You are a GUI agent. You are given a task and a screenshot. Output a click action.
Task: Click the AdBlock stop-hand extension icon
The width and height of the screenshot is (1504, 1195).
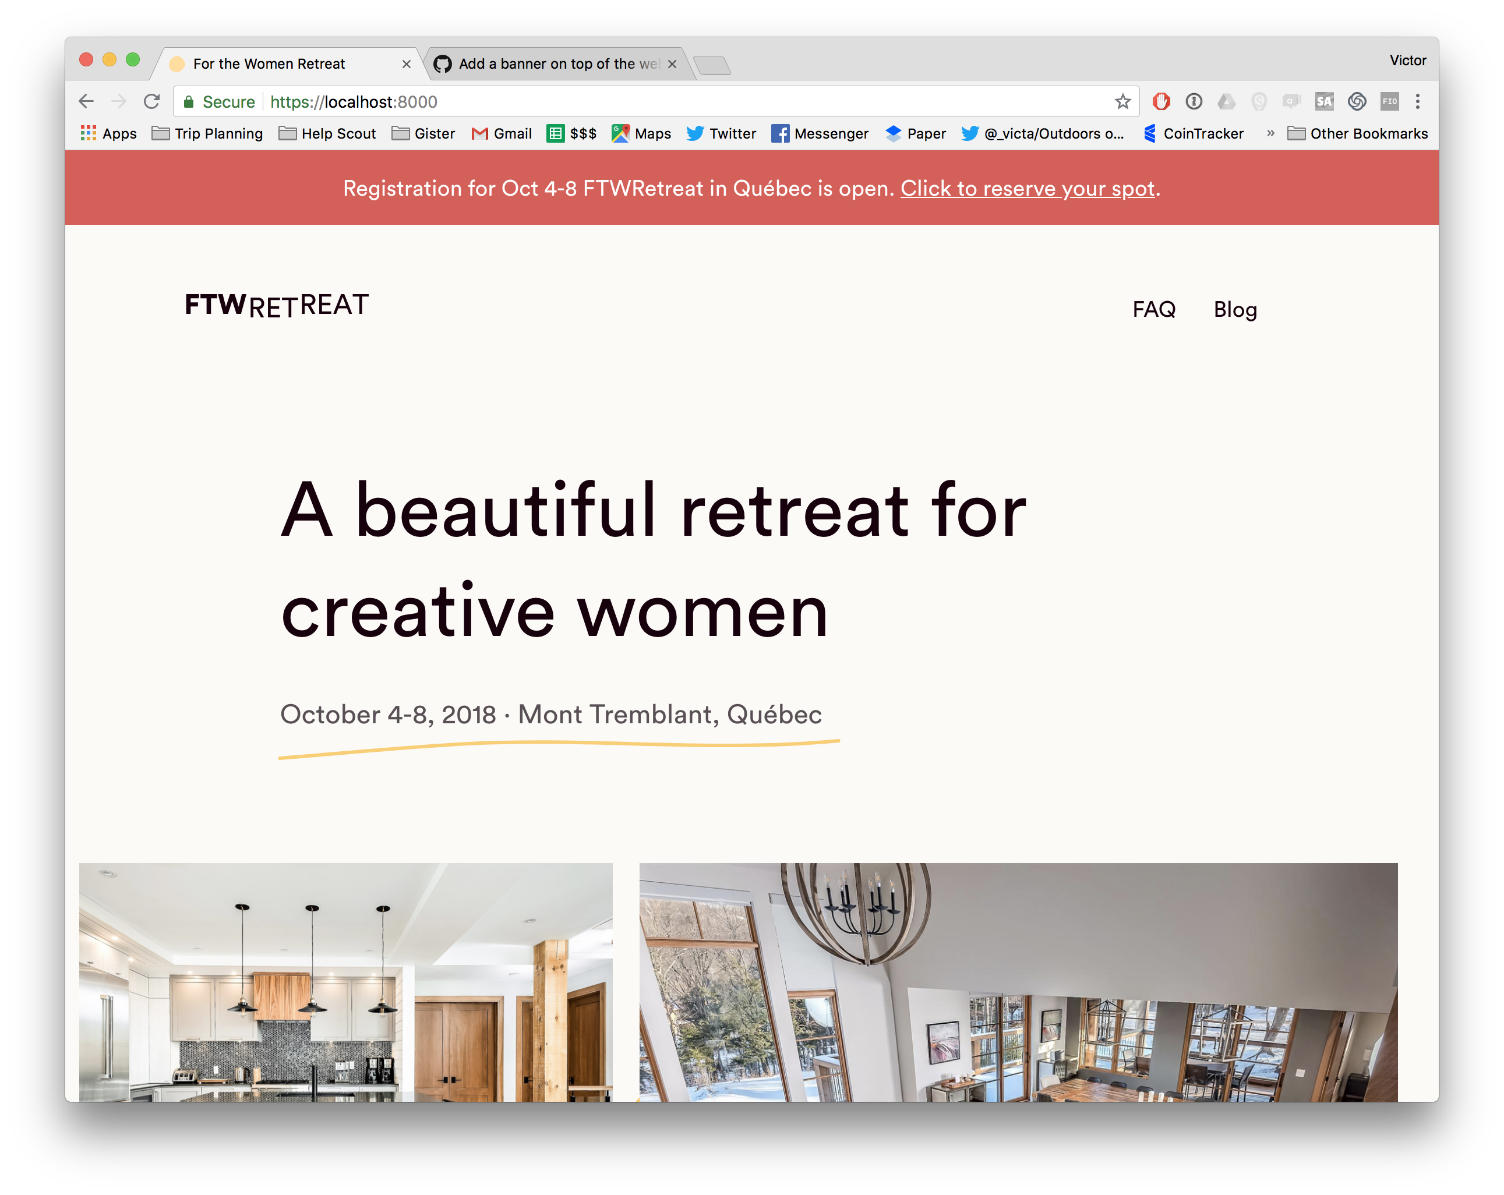click(1161, 102)
